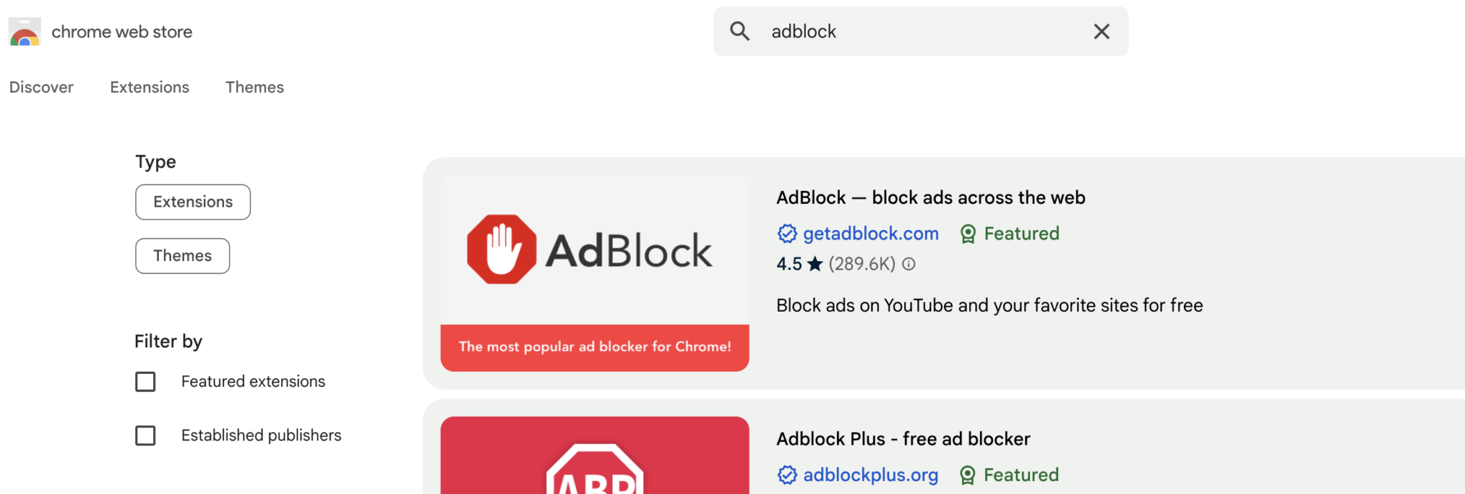
Task: Filter results by Extensions type
Action: 192,202
